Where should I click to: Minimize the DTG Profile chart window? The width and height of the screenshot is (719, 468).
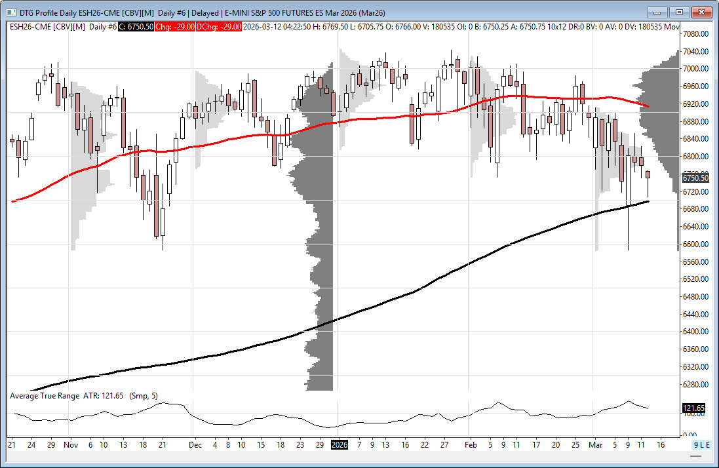click(657, 12)
